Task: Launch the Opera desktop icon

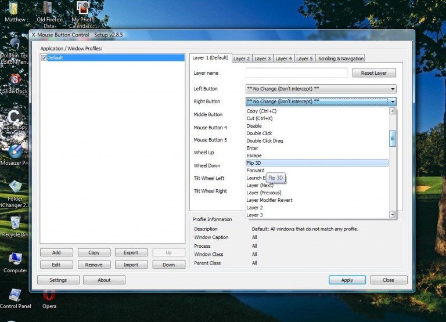Action: [49, 295]
